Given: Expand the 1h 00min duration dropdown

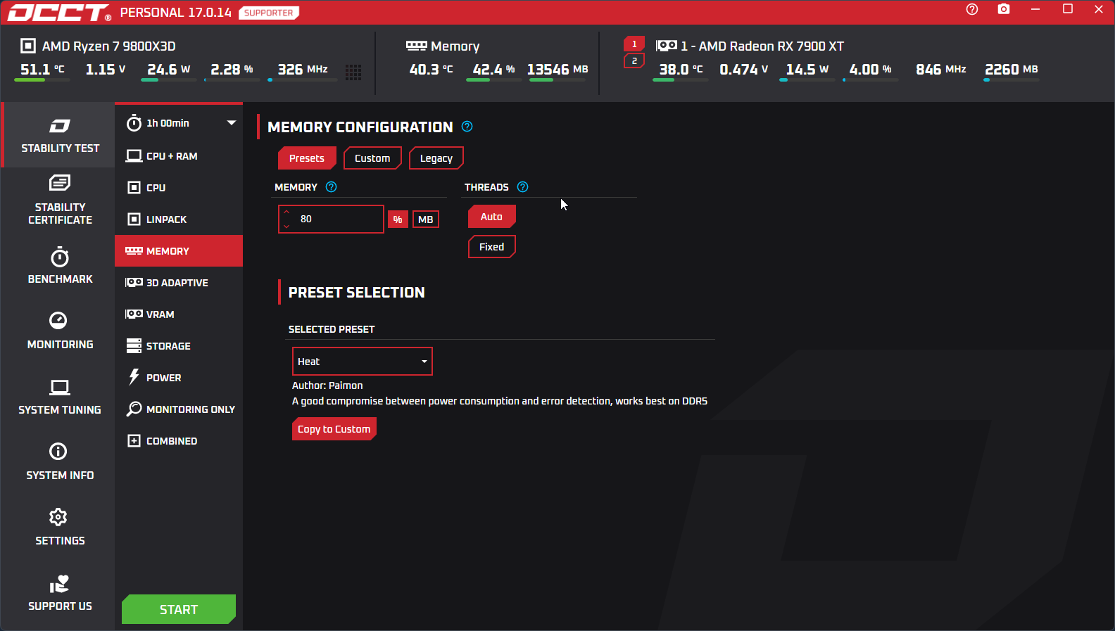Looking at the screenshot, I should click(x=179, y=123).
